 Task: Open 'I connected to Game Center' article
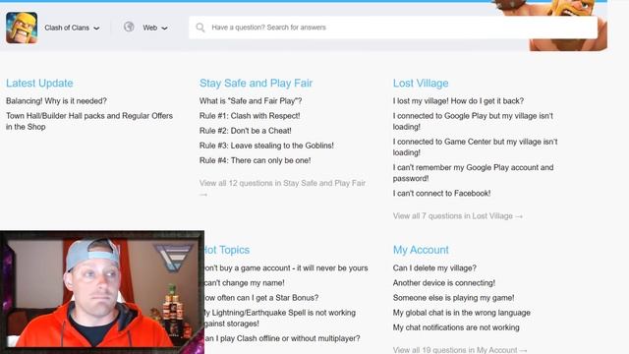click(x=475, y=147)
